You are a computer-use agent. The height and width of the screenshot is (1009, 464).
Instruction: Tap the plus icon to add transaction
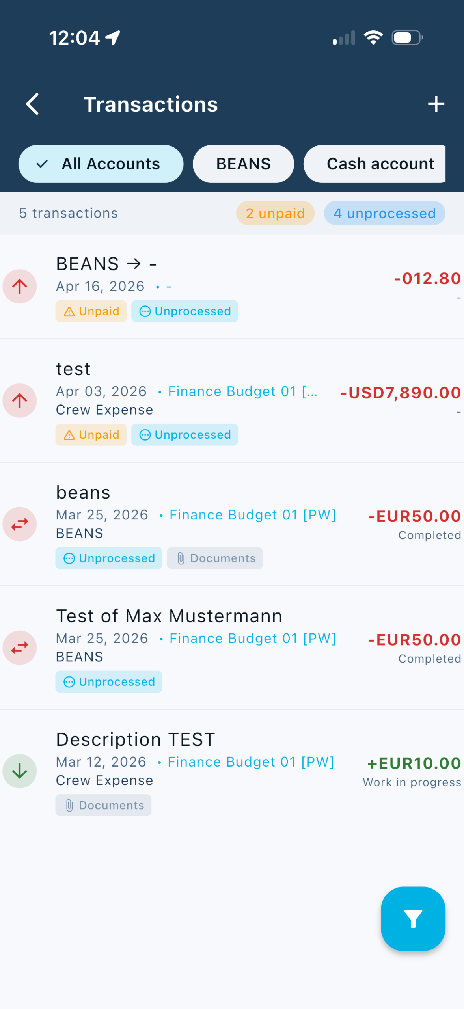(x=436, y=104)
